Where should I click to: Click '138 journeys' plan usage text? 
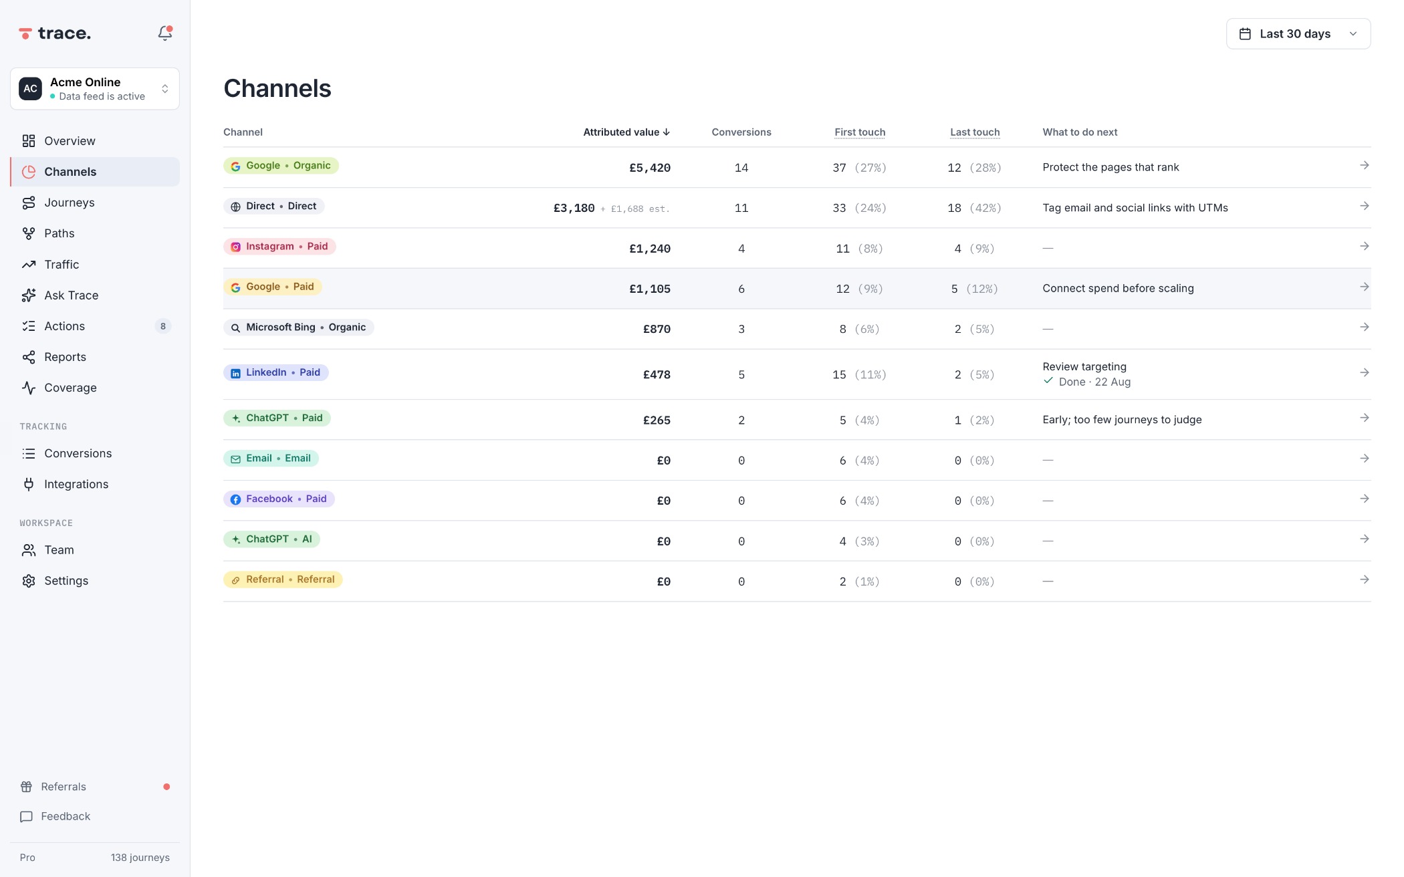point(140,858)
